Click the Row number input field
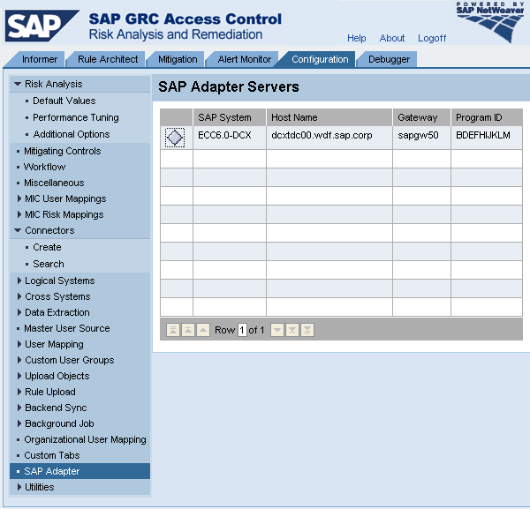Screen dimensions: 530x509 point(242,330)
